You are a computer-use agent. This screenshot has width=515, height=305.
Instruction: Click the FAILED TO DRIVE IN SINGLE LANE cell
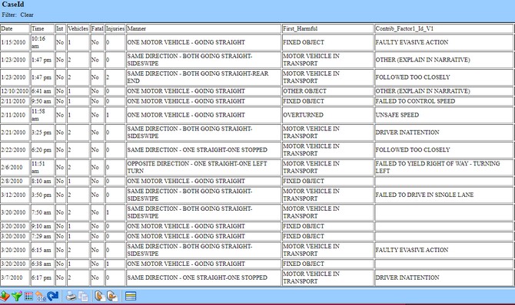(x=444, y=195)
